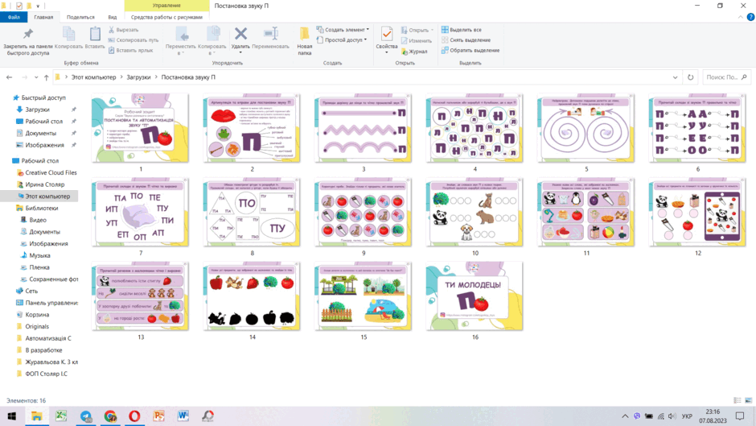
Task: Show hidden tray icons chevron
Action: pyautogui.click(x=625, y=416)
